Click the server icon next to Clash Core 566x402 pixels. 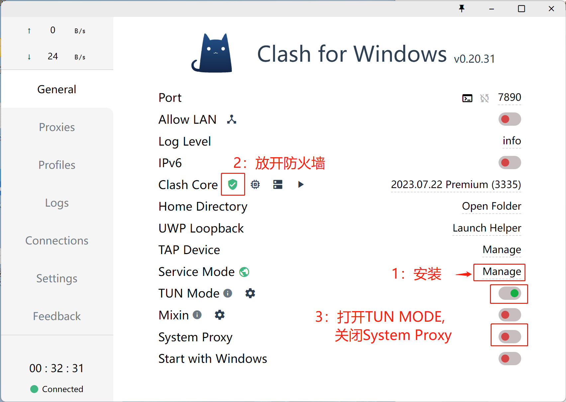[x=278, y=184]
